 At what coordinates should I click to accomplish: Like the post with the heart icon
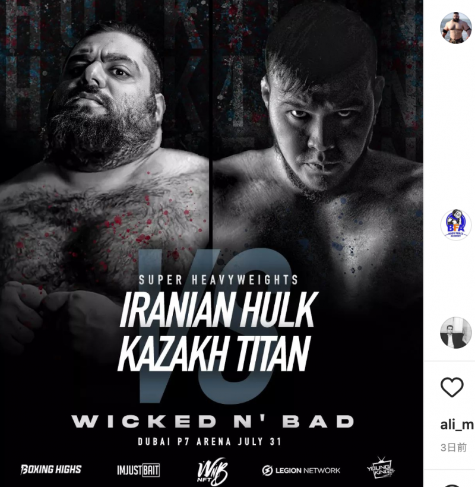[x=452, y=387]
